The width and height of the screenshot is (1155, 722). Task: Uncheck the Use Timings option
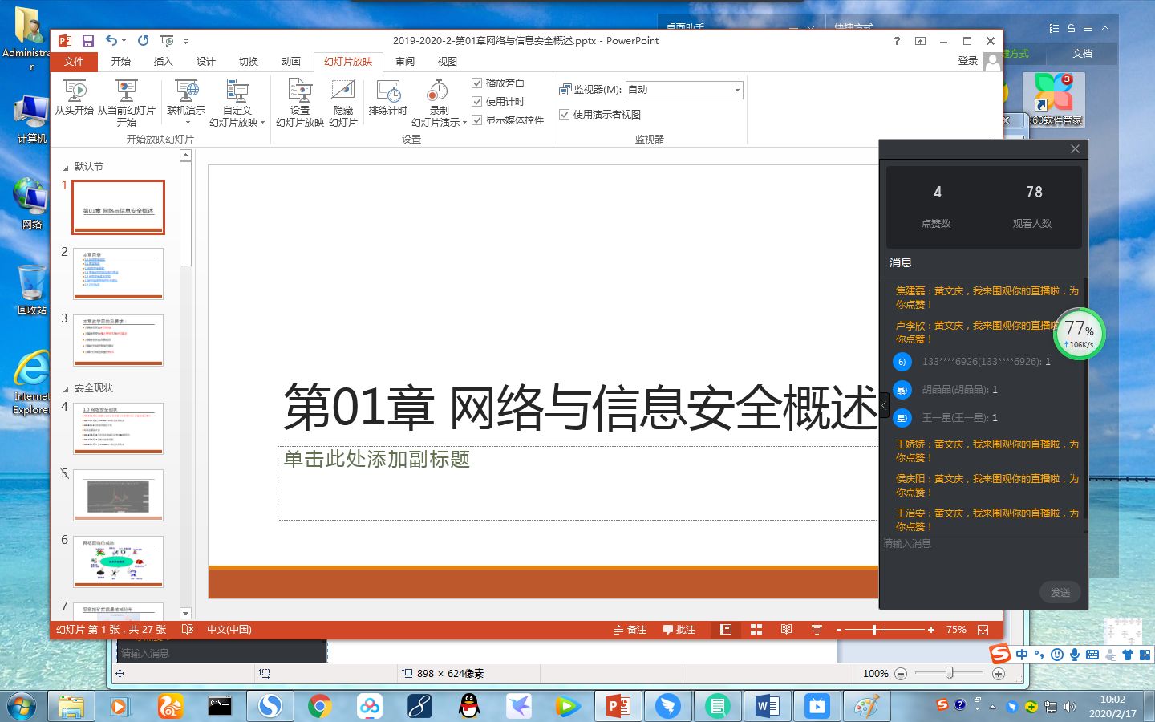[x=477, y=101]
